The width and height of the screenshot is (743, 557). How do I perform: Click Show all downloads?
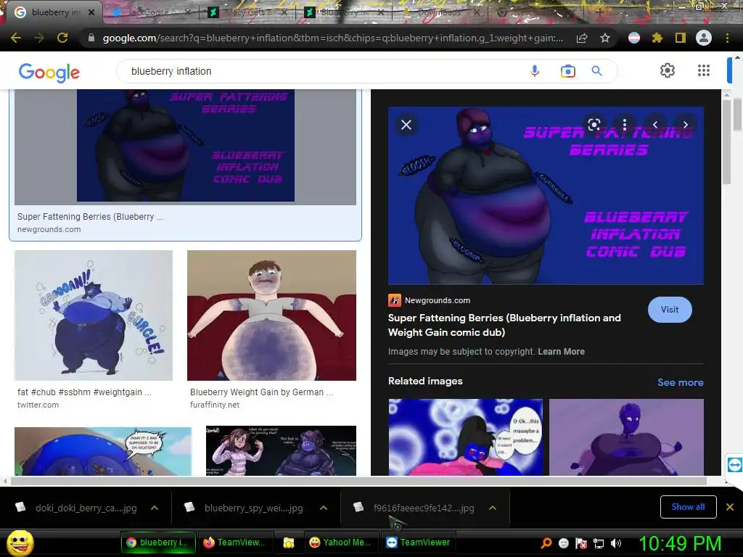point(688,507)
